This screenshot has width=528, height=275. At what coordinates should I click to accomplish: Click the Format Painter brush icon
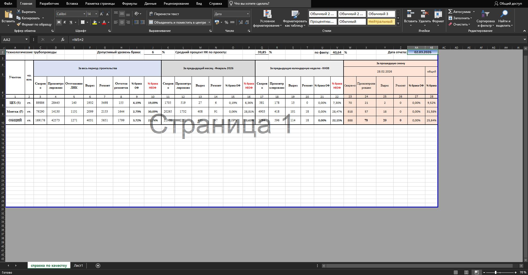pos(19,24)
